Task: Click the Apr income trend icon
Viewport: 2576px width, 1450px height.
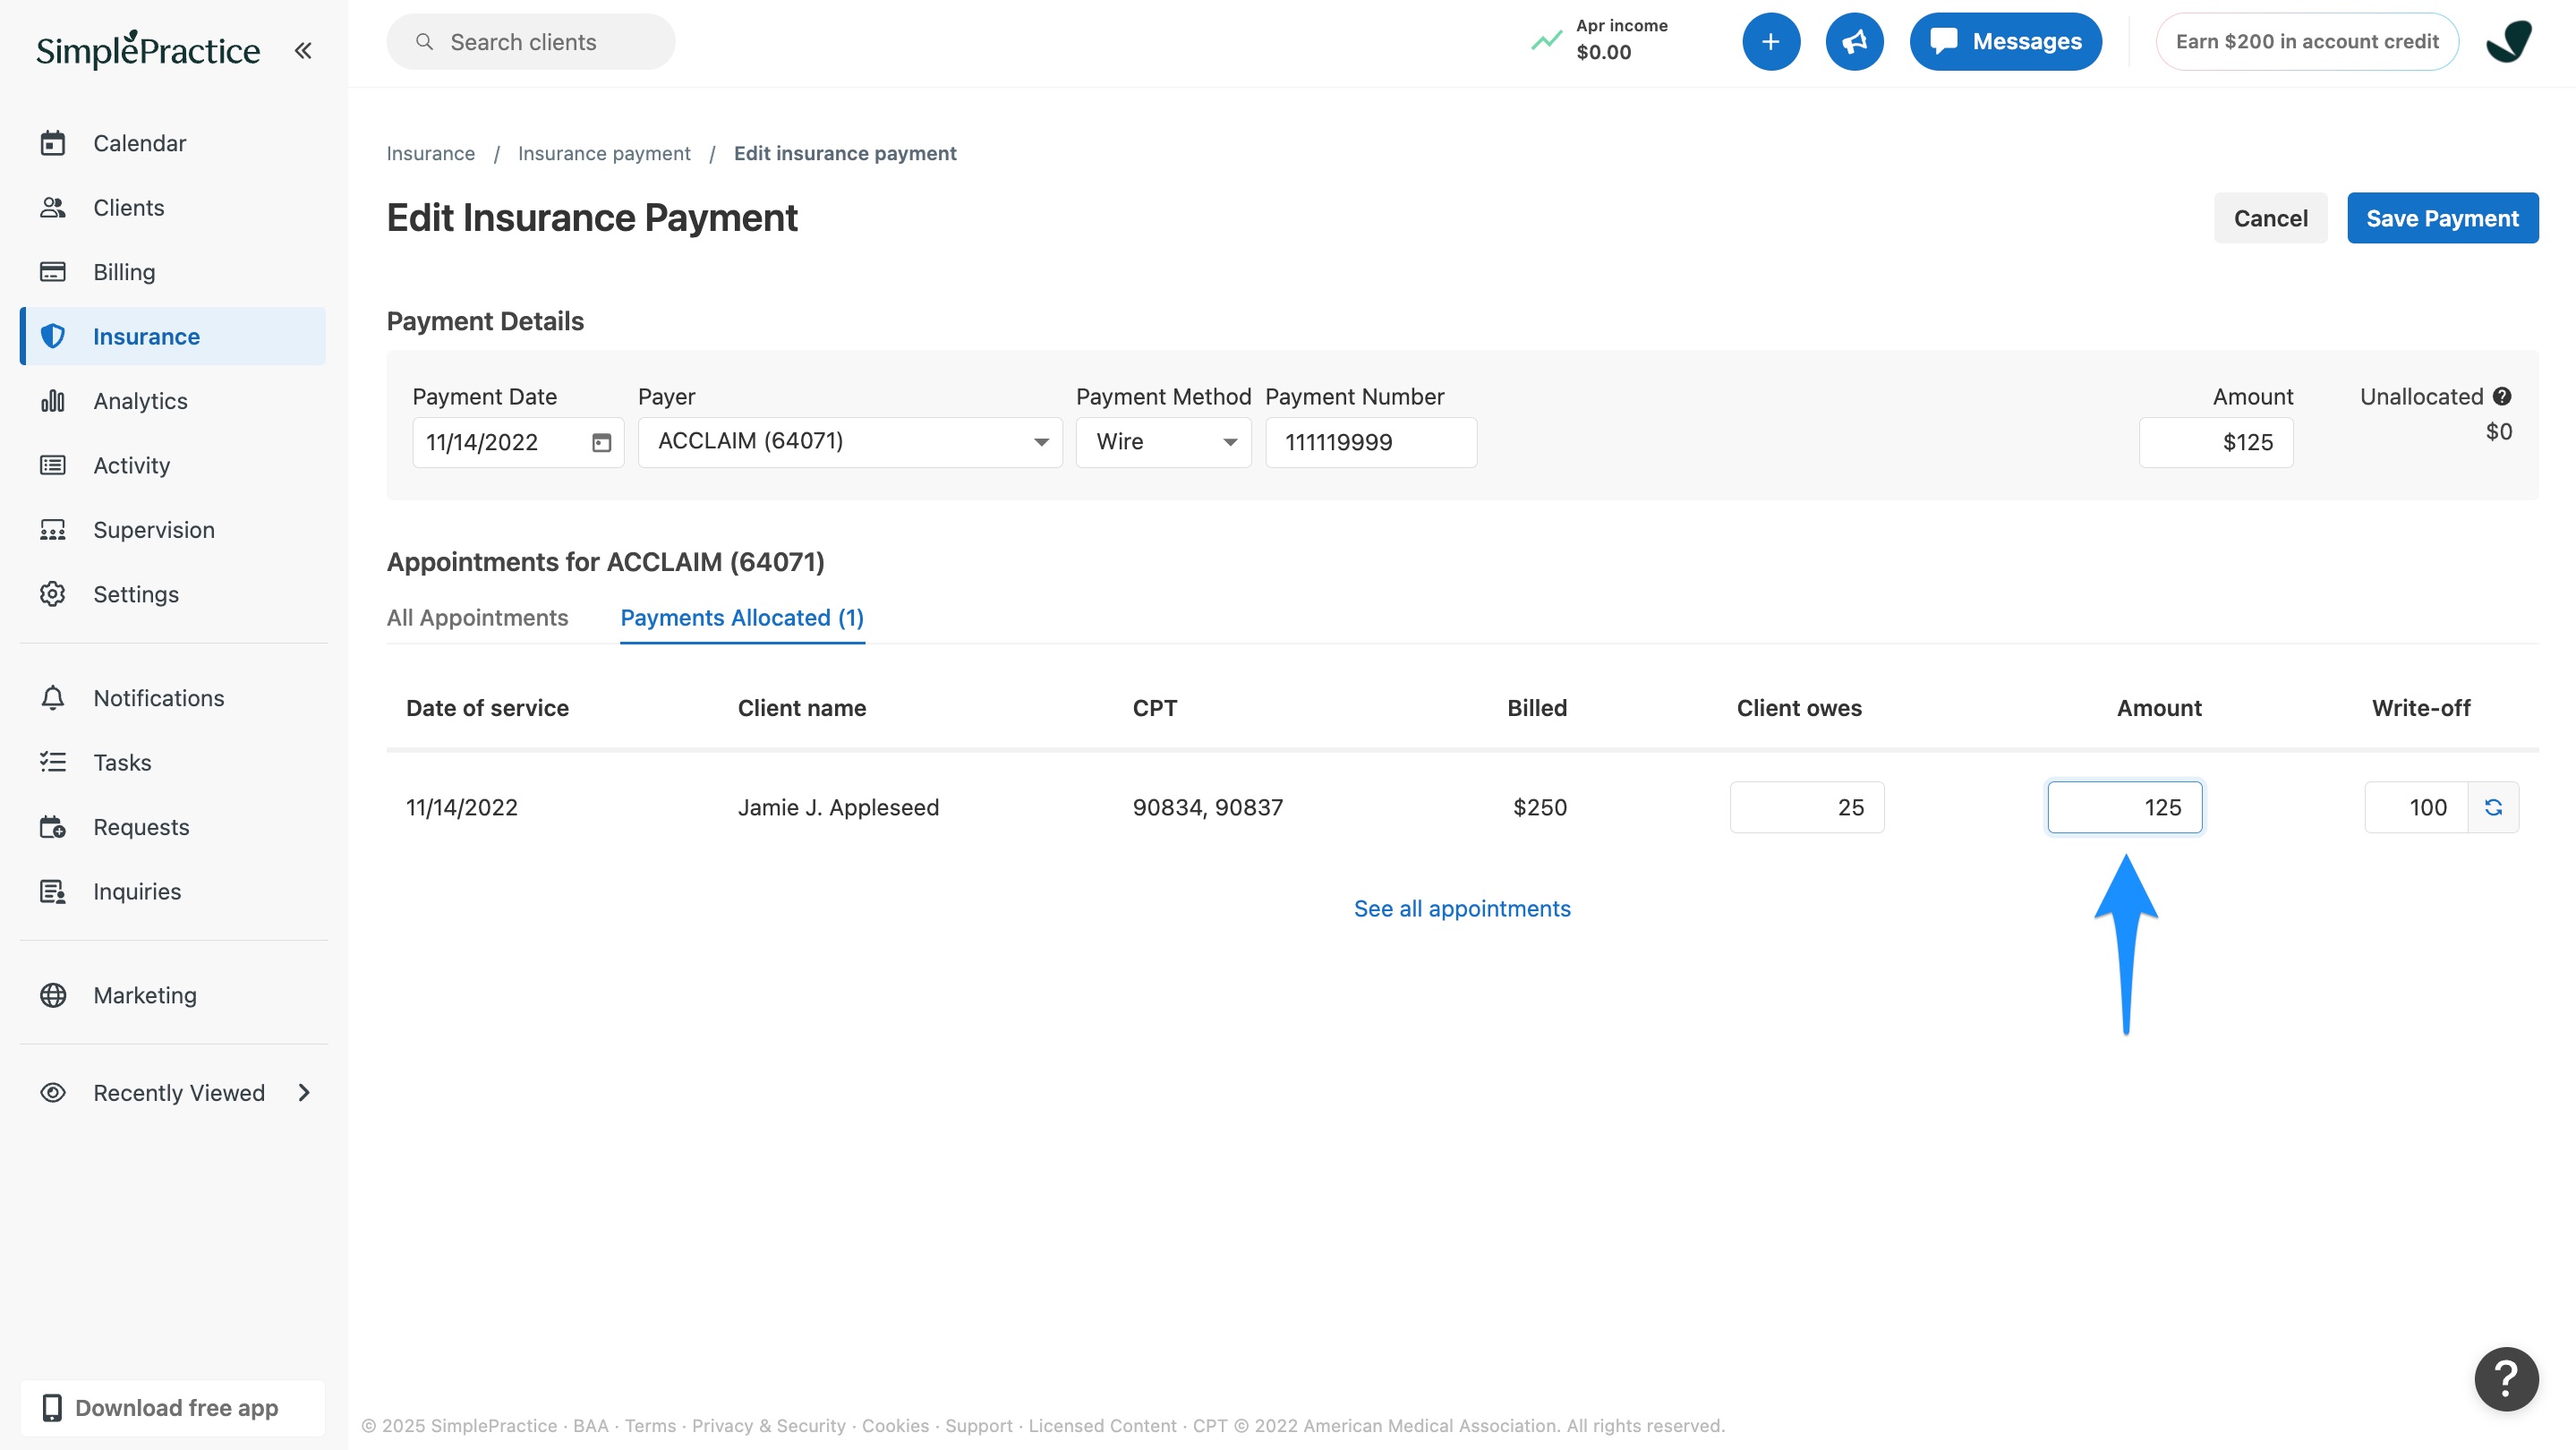Action: [1547, 41]
